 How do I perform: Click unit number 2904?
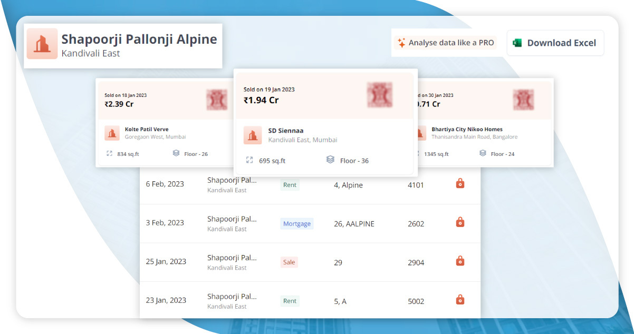tap(416, 262)
